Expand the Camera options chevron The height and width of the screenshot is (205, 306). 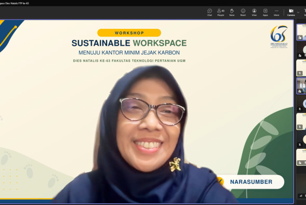point(298,13)
